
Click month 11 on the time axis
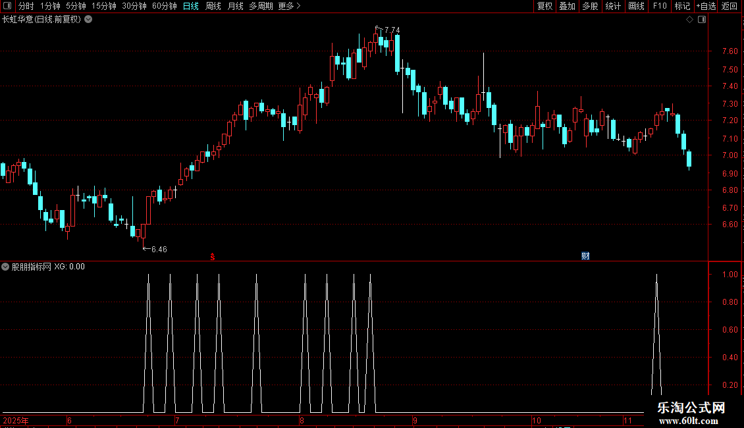(x=627, y=420)
